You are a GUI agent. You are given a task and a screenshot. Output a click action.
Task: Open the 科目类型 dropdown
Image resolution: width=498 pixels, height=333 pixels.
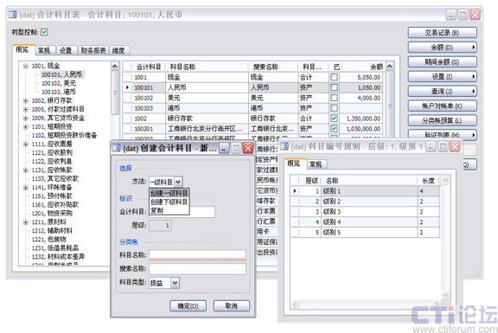(175, 283)
